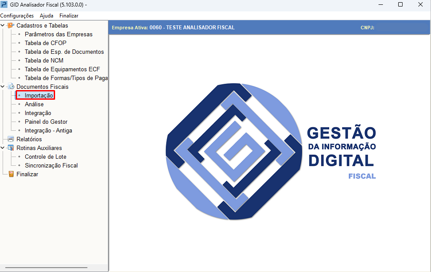Select the Importação item
The height and width of the screenshot is (272, 431).
[39, 95]
